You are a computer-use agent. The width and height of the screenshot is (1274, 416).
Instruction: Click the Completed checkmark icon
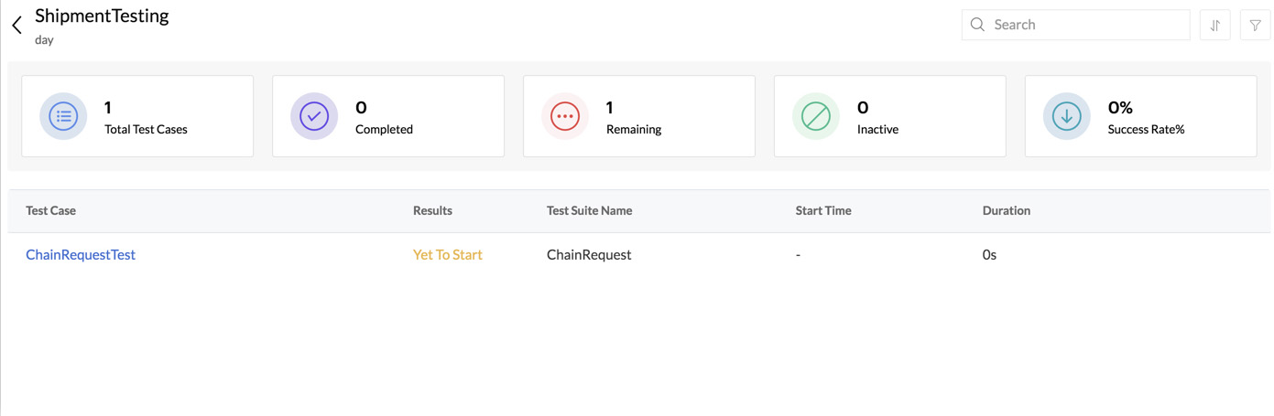coord(314,116)
